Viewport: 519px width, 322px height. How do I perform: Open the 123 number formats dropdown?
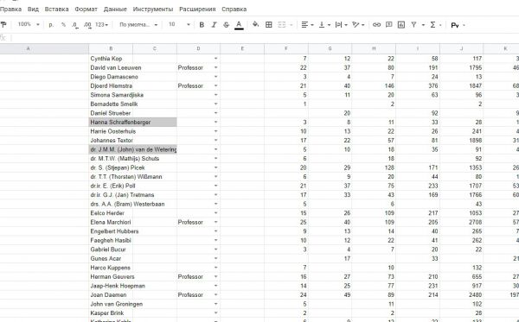[101, 25]
